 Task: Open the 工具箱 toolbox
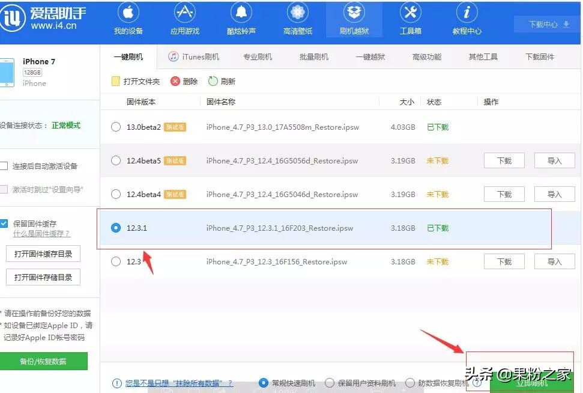pyautogui.click(x=410, y=19)
